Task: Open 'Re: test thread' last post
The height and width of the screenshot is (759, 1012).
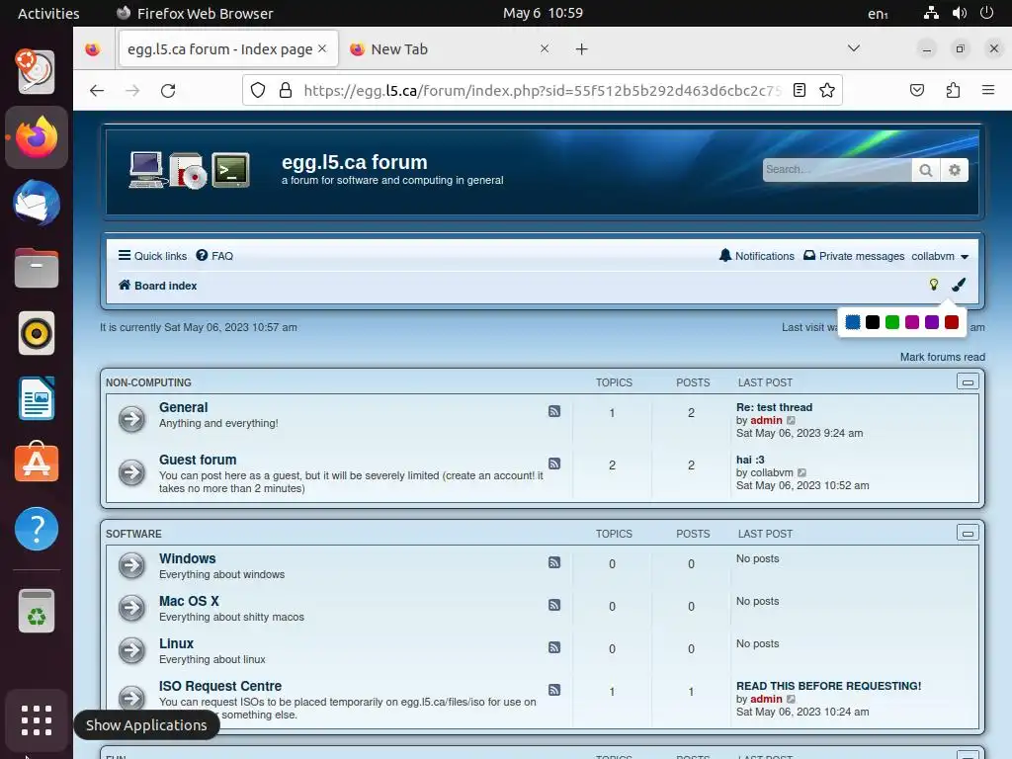Action: (x=774, y=407)
